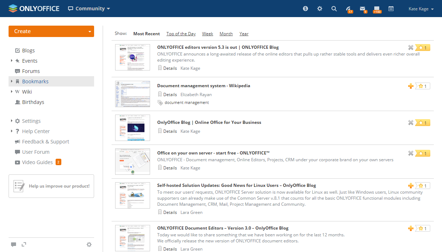442x252 pixels.
Task: Open portal Settings gear in header
Action: [x=320, y=9]
